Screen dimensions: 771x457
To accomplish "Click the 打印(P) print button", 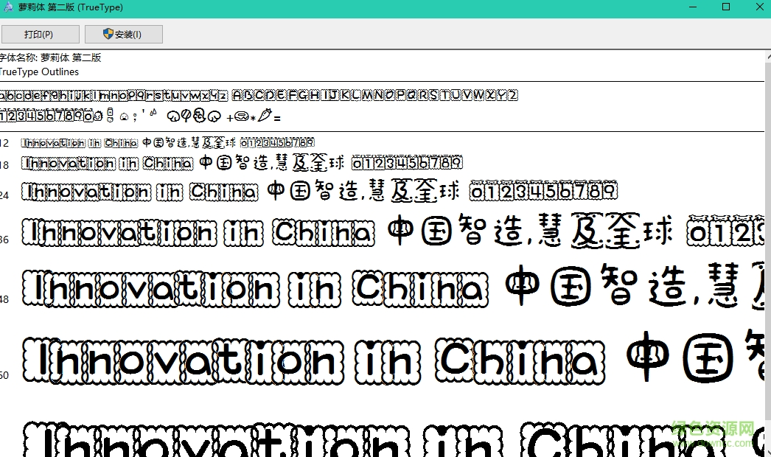I will tap(41, 34).
